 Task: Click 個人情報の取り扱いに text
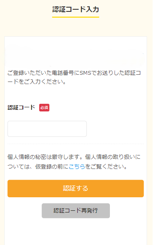(x=113, y=157)
